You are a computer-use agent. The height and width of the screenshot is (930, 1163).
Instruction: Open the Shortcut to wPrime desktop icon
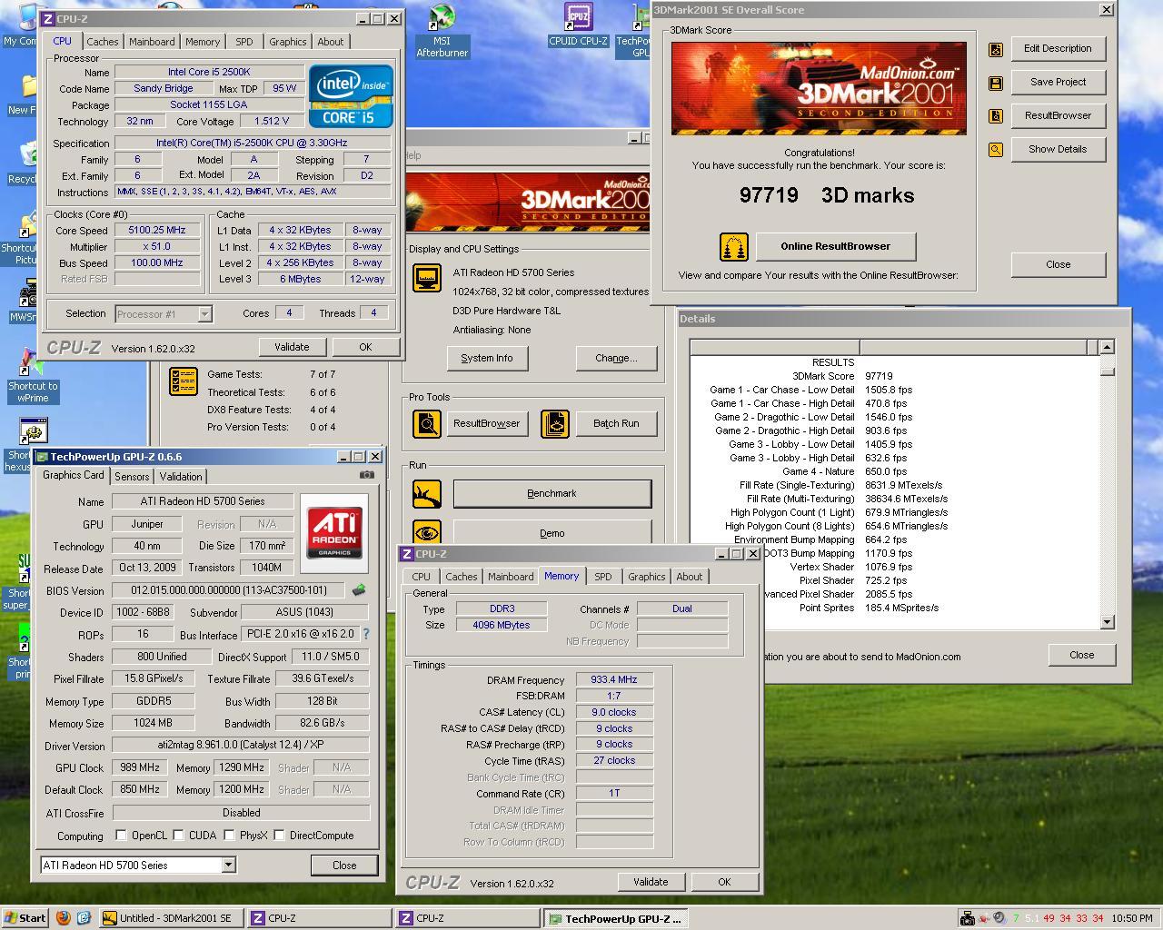coord(33,377)
